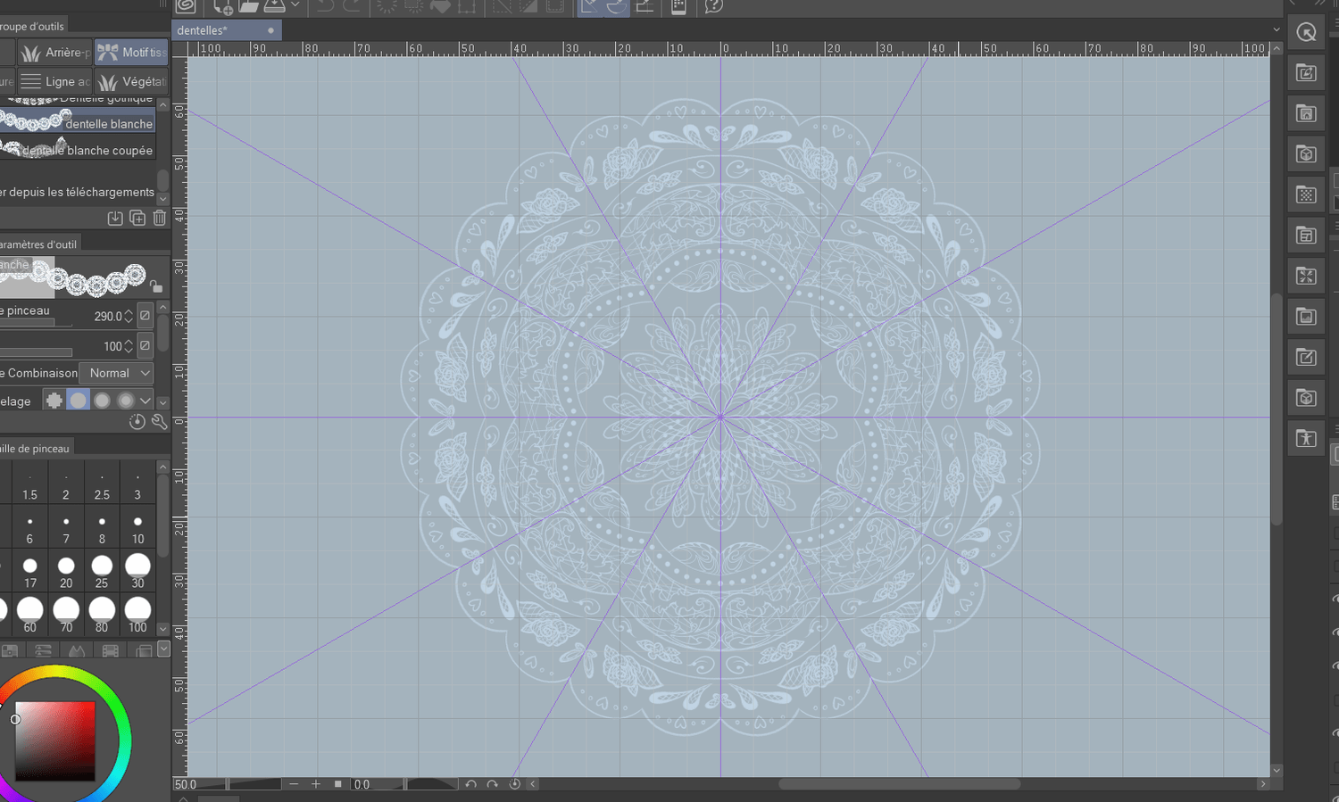The height and width of the screenshot is (802, 1339).
Task: Redo the last undone action
Action: click(353, 6)
